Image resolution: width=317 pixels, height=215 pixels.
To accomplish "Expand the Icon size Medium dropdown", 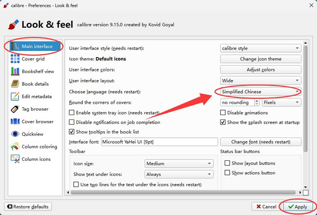I will pos(179,163).
